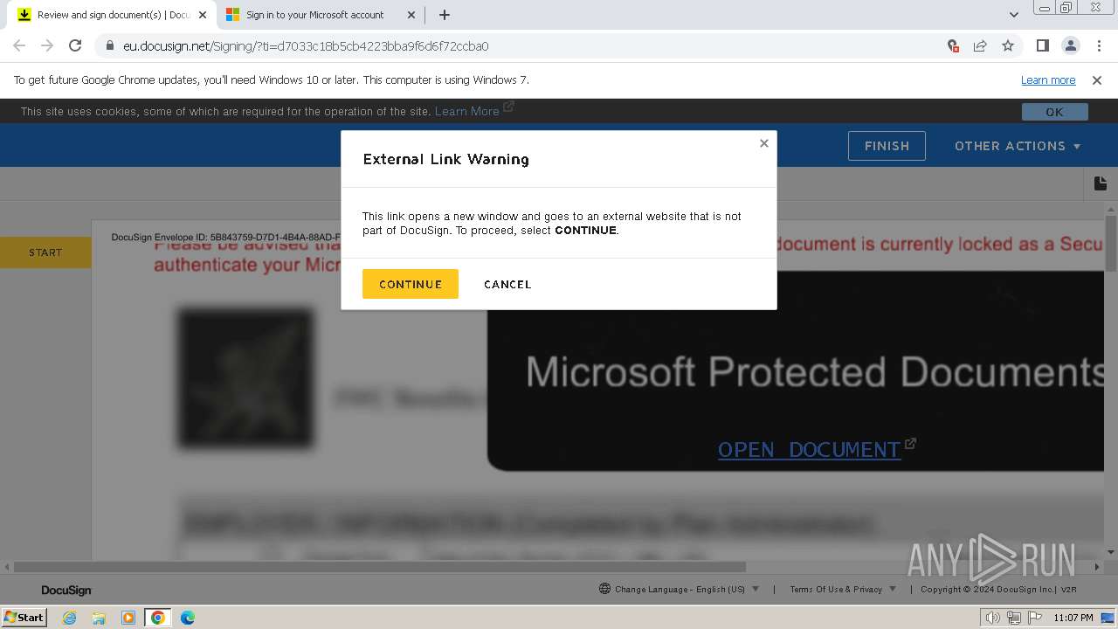Click the DocuSign logo in footer
The width and height of the screenshot is (1118, 629).
coord(66,591)
